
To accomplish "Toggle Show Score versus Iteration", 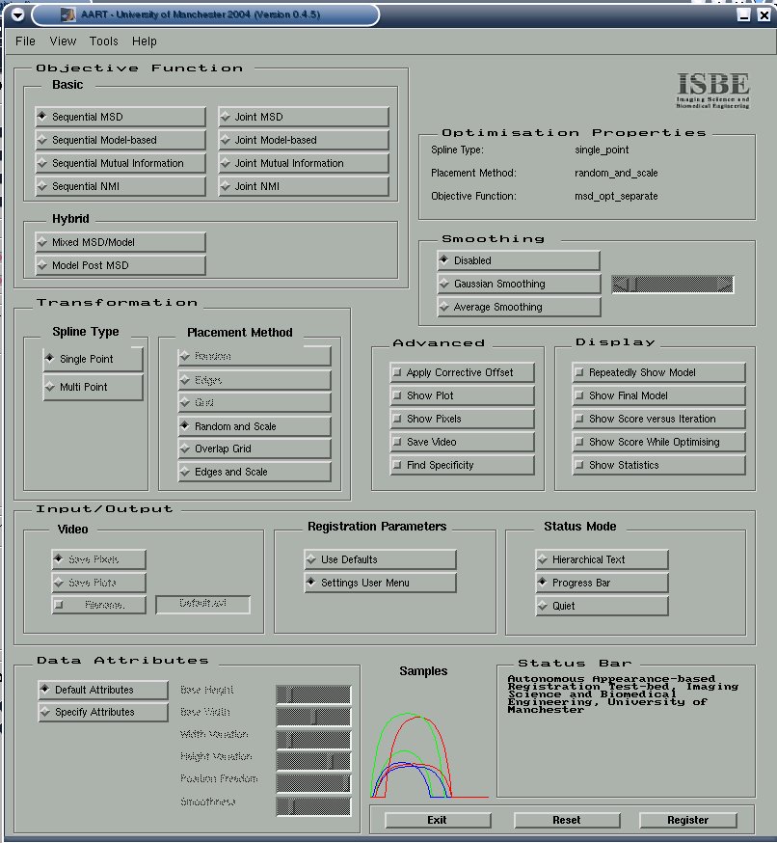I will point(658,419).
